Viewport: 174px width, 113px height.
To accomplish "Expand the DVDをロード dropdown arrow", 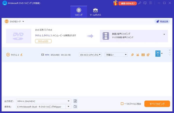I will tap(23, 21).
